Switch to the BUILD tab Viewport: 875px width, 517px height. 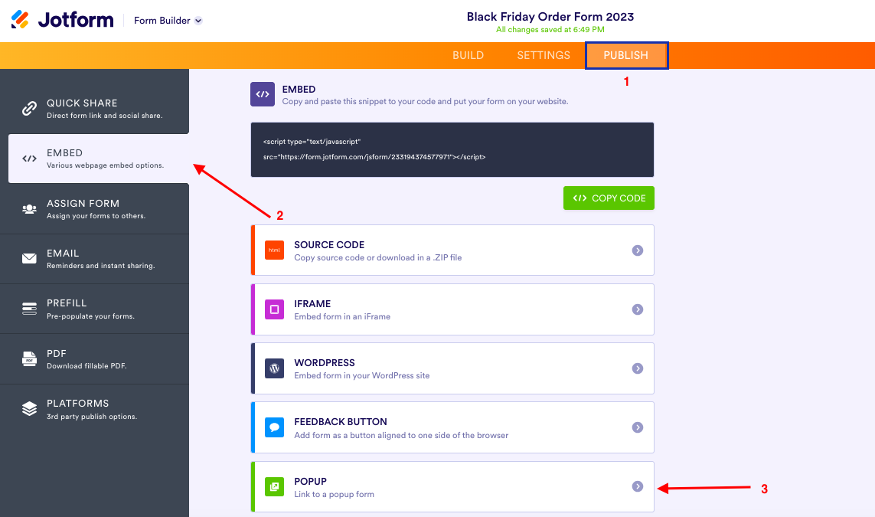(468, 55)
